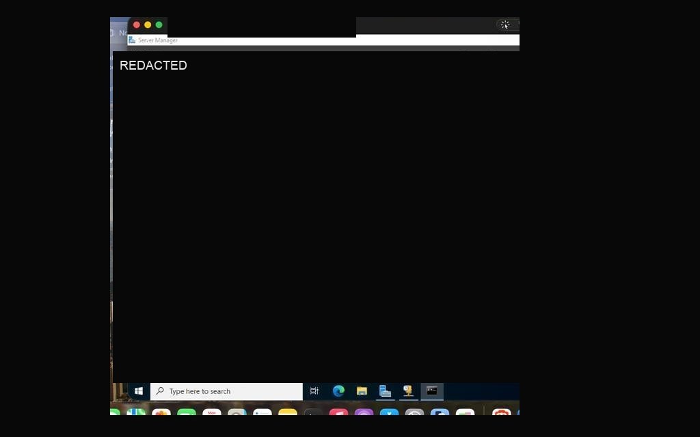Open the Command Prompt taskbar window
This screenshot has width=700, height=437.
click(x=432, y=391)
